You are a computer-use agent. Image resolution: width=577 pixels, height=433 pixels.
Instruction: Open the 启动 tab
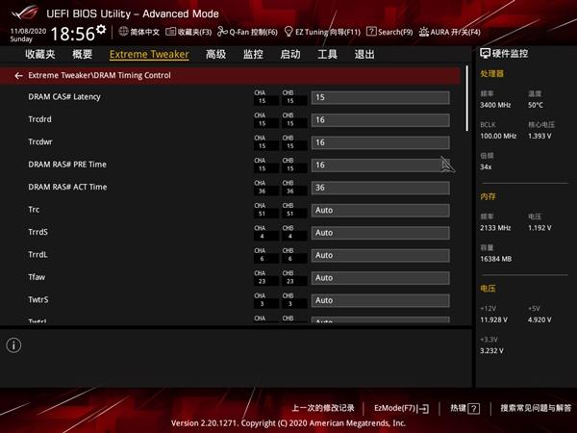click(290, 55)
